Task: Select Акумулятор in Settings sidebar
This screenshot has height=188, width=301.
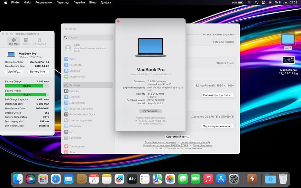Action: [88, 77]
